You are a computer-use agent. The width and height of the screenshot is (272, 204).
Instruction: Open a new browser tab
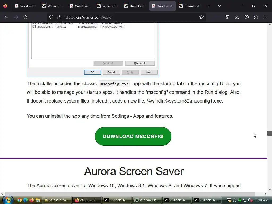pos(209,6)
